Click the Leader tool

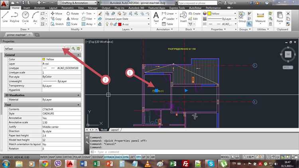pos(168,19)
